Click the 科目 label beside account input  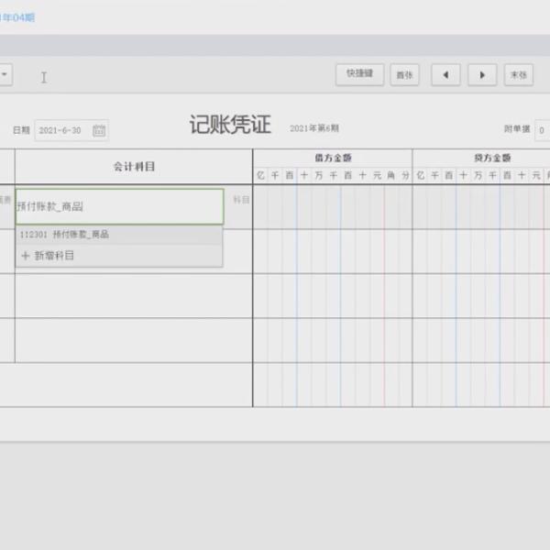240,199
